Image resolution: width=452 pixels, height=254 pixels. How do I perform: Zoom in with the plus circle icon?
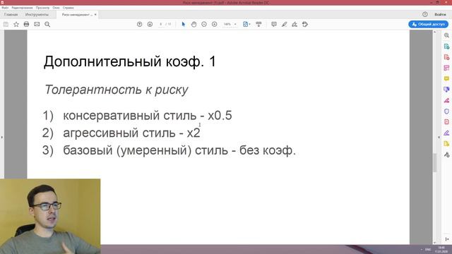pos(215,24)
